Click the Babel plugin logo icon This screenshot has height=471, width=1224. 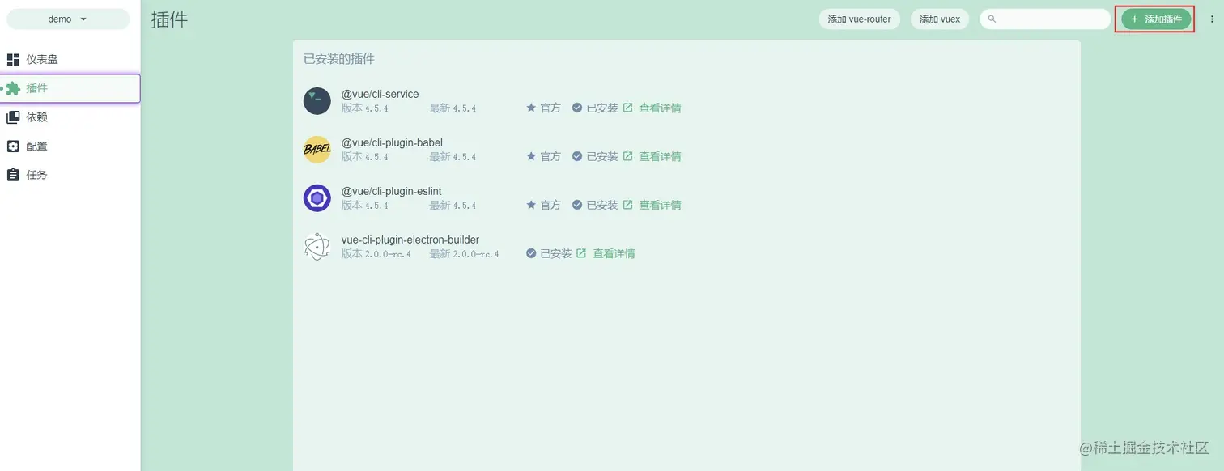[x=317, y=150]
